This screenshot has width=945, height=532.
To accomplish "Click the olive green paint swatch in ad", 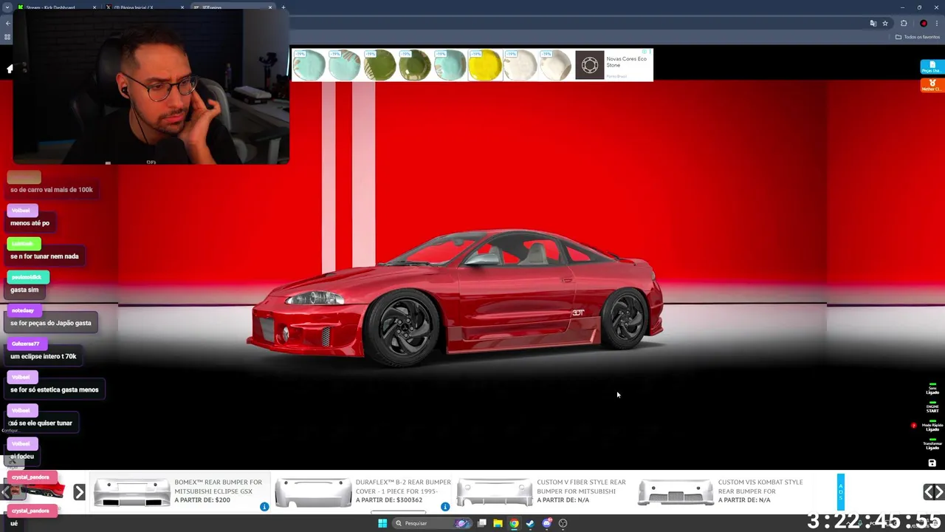I will click(x=379, y=65).
